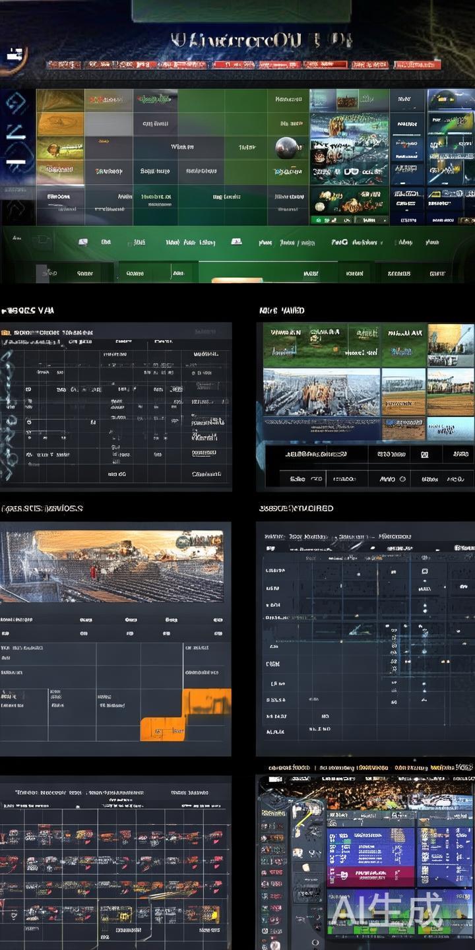Open the sunset thumbnail at media panel's top-right

451,344
